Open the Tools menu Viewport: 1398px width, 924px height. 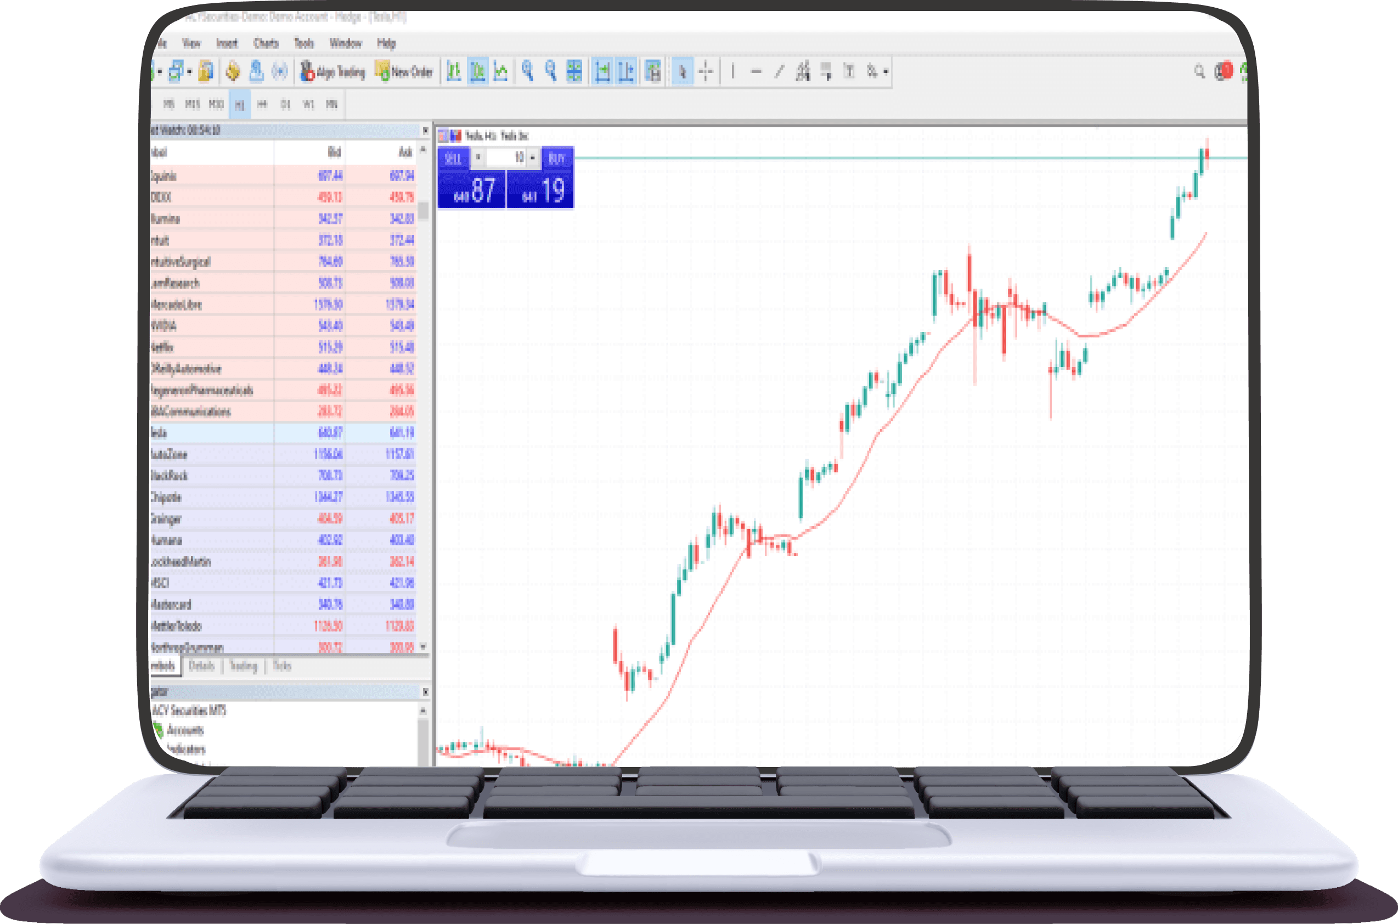[304, 43]
